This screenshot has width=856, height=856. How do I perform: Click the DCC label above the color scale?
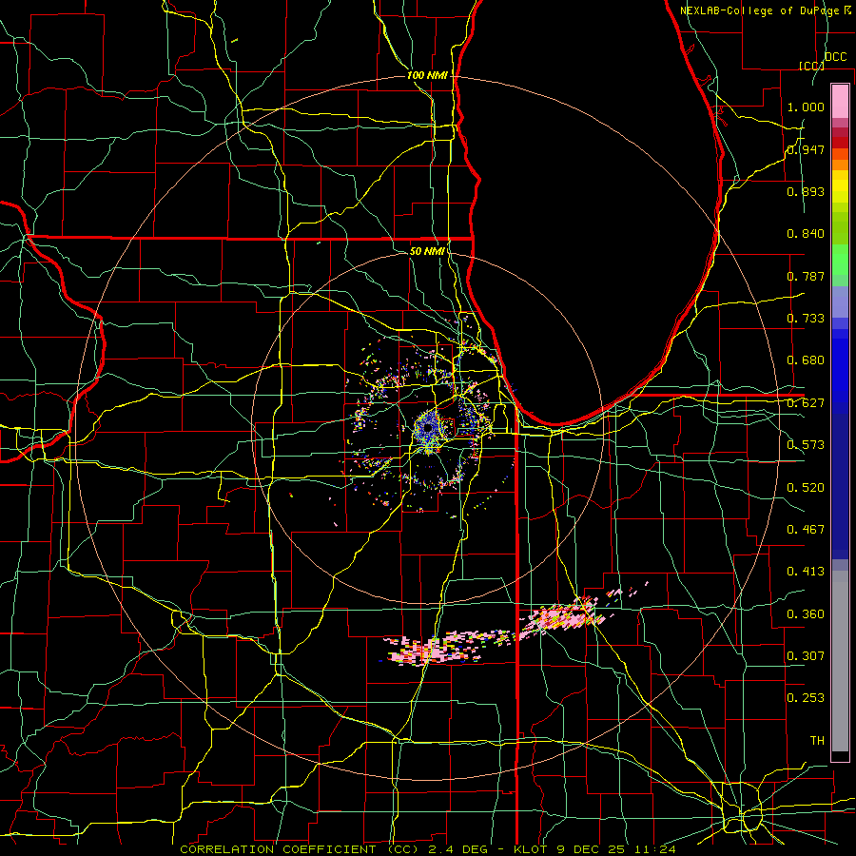pyautogui.click(x=835, y=57)
